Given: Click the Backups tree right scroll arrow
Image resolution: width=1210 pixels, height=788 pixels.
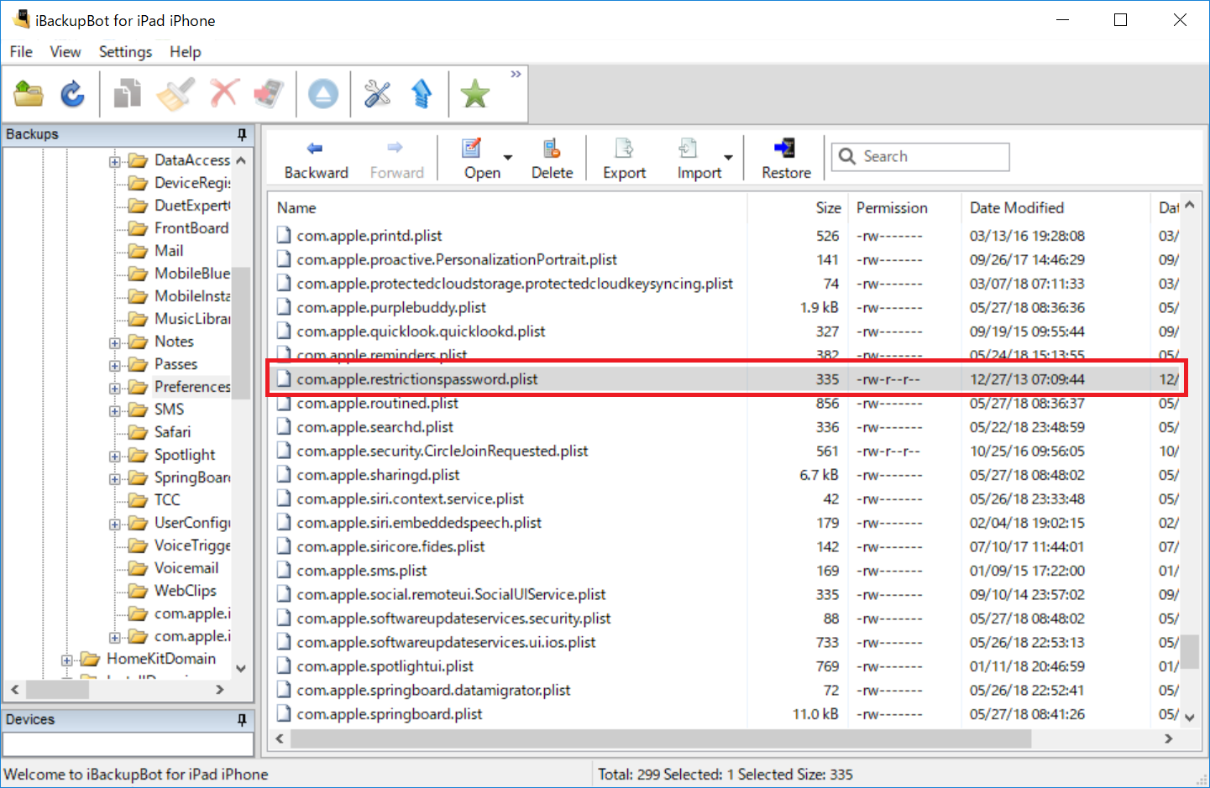Looking at the screenshot, I should pyautogui.click(x=220, y=690).
